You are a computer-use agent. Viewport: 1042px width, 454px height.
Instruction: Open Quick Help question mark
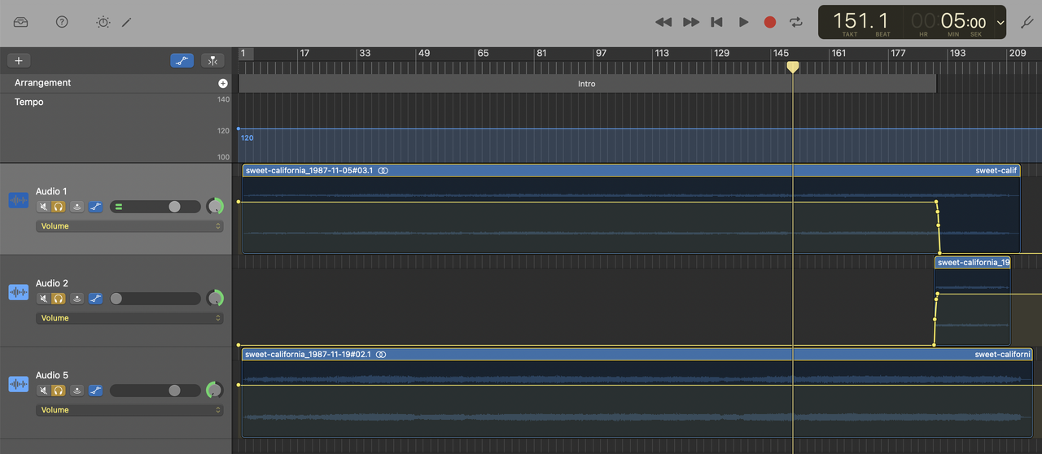pyautogui.click(x=62, y=22)
